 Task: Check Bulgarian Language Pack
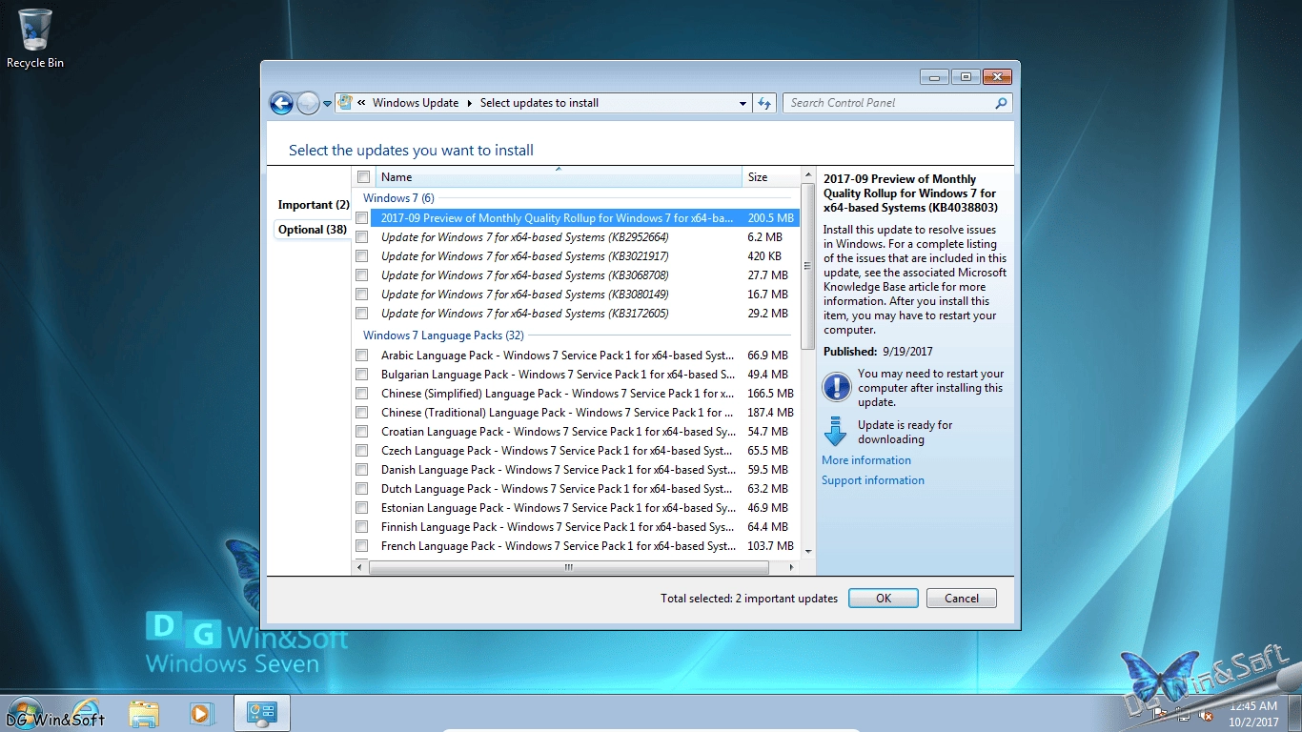click(362, 375)
